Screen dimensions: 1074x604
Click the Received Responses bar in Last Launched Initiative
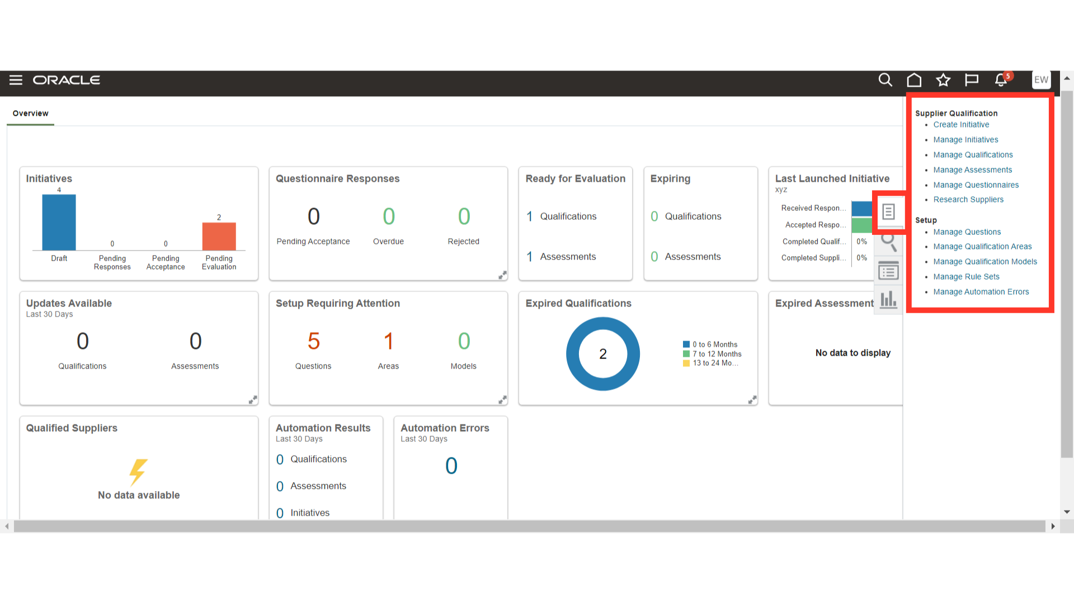click(x=861, y=209)
